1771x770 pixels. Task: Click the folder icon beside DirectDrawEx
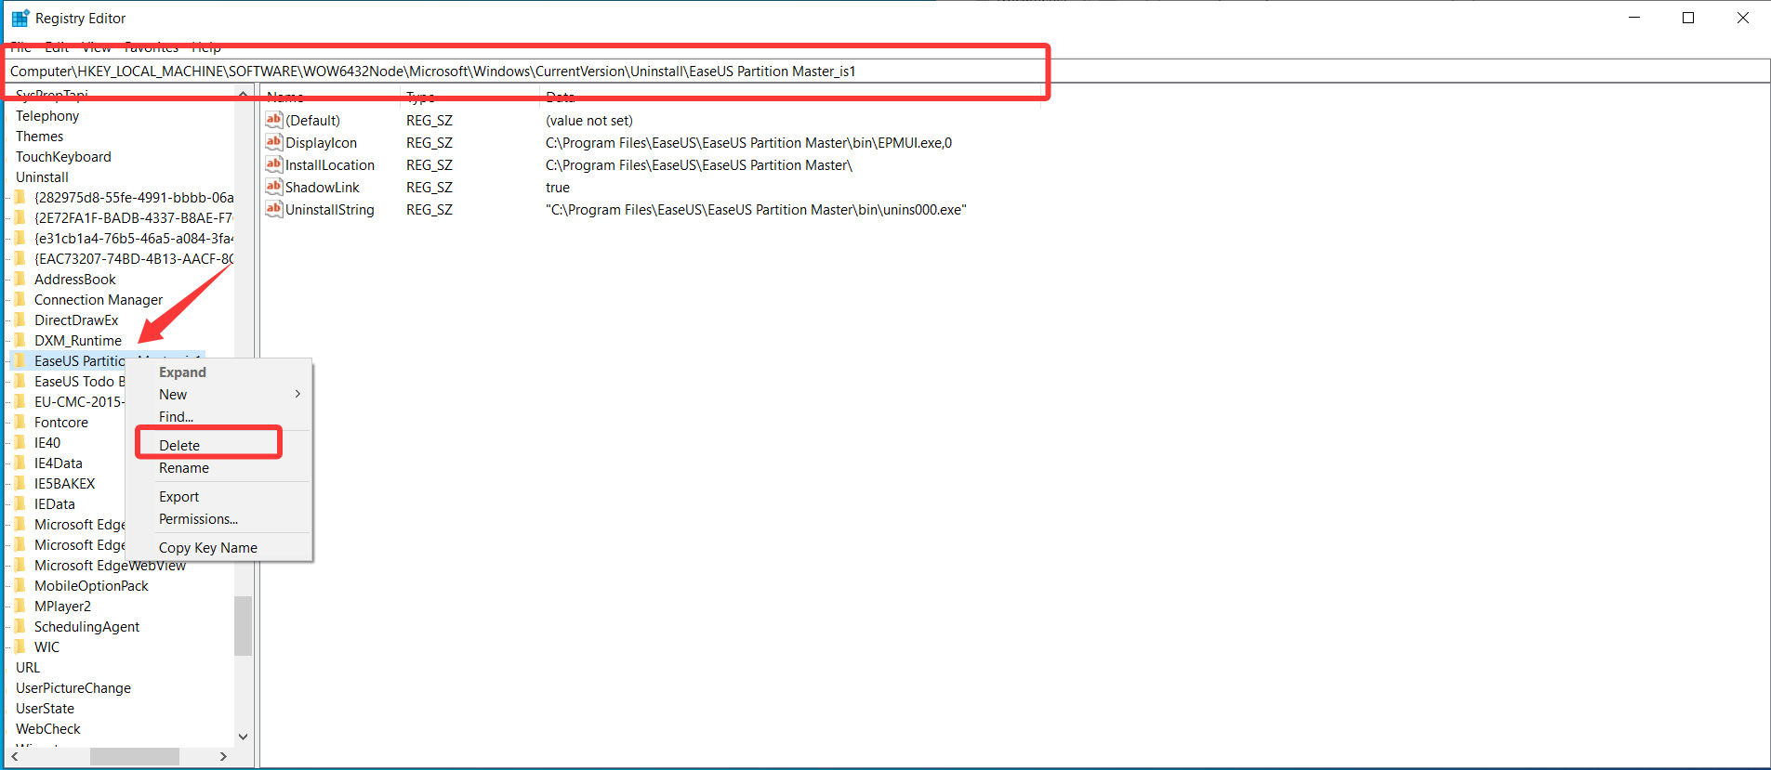click(x=20, y=320)
